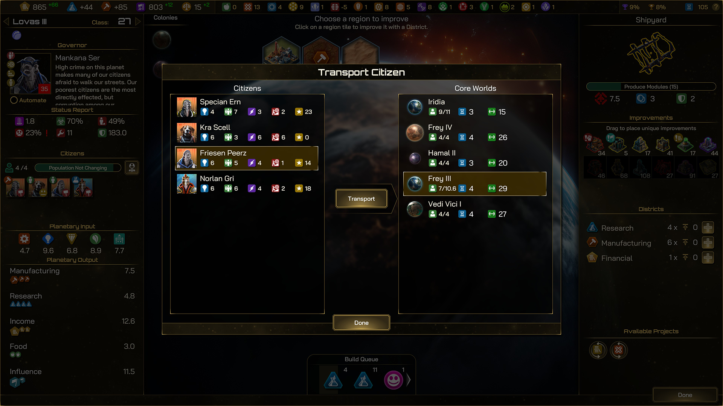Open the citizen management icon beside population bar
The image size is (723, 406).
132,168
